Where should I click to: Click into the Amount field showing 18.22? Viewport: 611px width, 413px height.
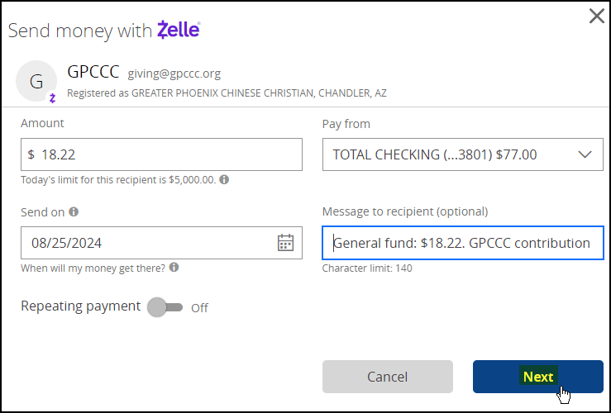[161, 154]
